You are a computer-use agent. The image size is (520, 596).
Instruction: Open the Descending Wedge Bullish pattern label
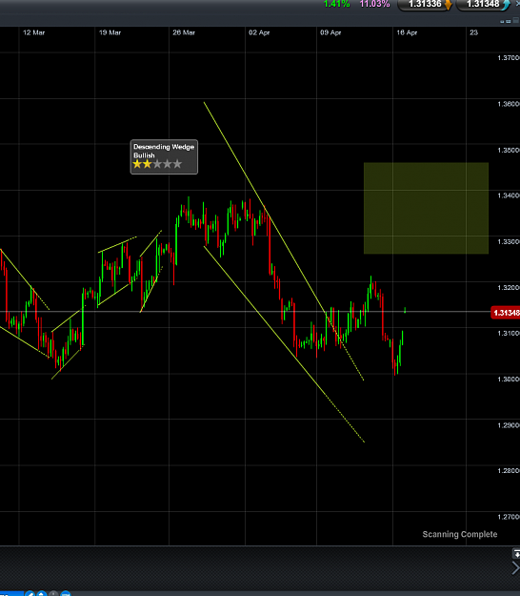[x=164, y=157]
